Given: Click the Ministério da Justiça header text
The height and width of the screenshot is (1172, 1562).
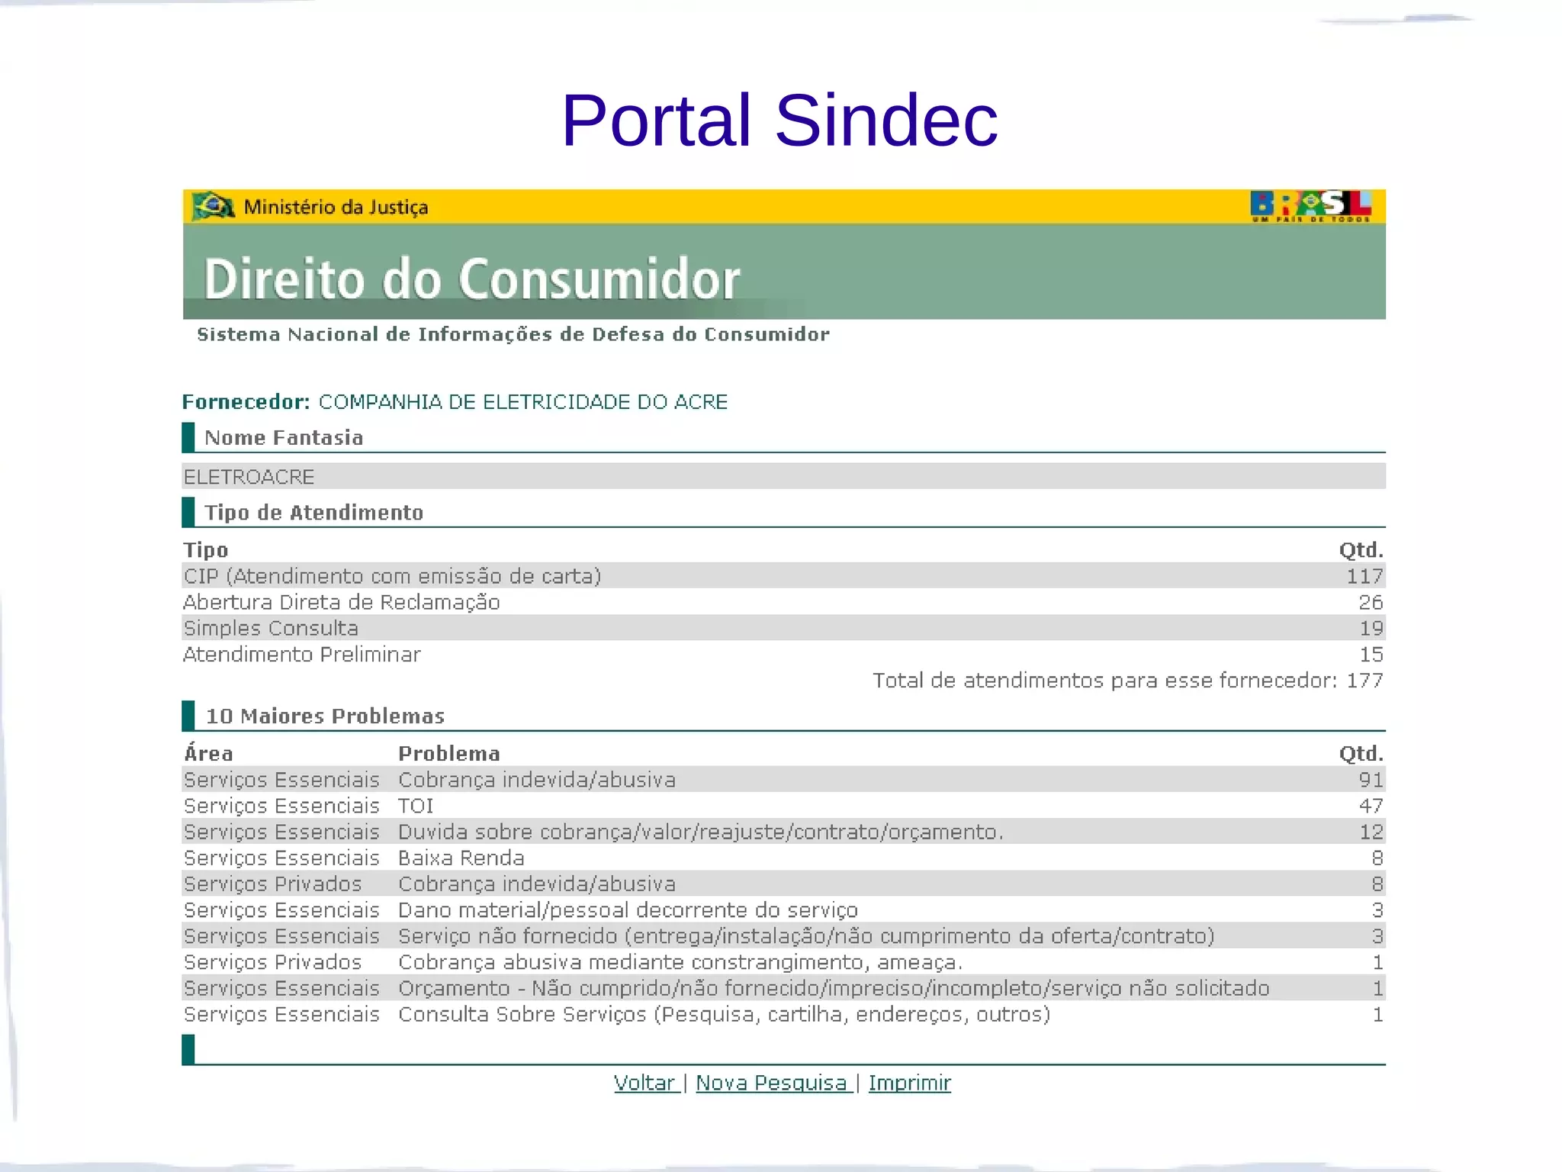Looking at the screenshot, I should 336,207.
